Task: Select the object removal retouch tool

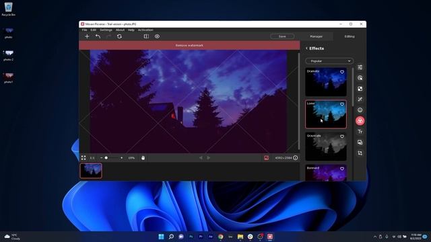Action: point(360,78)
